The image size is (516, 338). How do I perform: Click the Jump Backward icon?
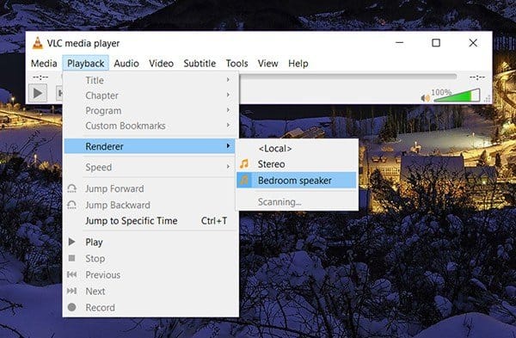tap(71, 205)
